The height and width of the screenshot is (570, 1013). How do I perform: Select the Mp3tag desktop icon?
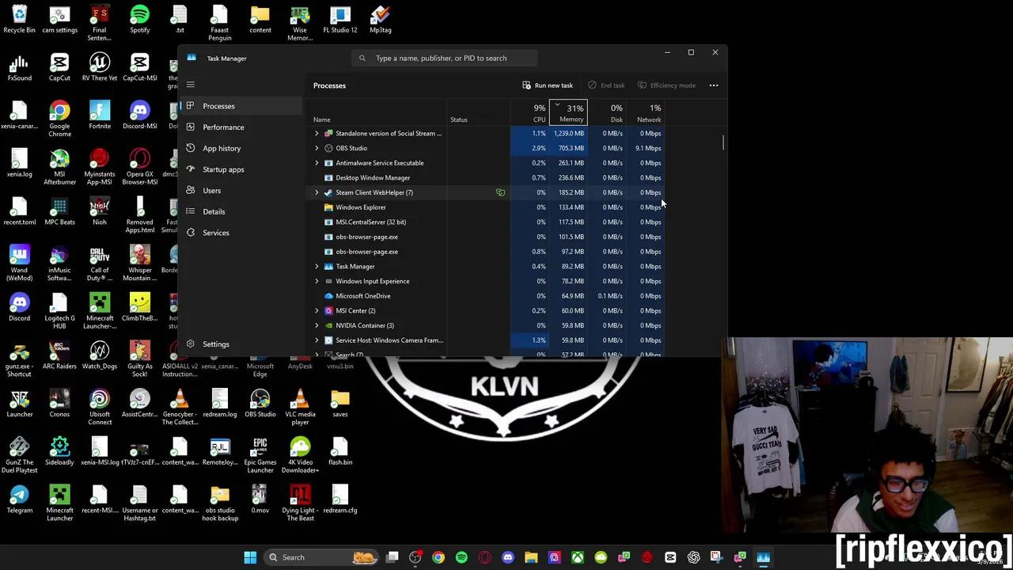[x=380, y=20]
